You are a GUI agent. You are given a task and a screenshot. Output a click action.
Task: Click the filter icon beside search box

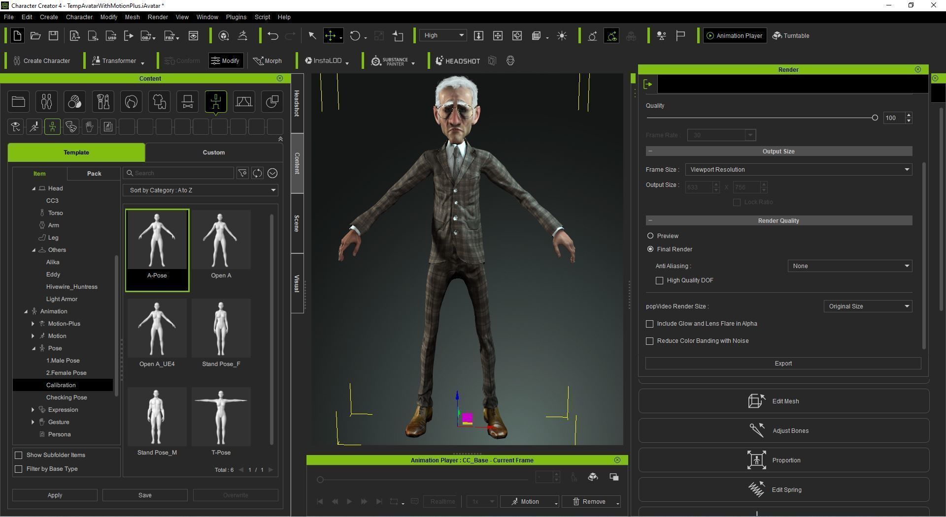pyautogui.click(x=242, y=173)
